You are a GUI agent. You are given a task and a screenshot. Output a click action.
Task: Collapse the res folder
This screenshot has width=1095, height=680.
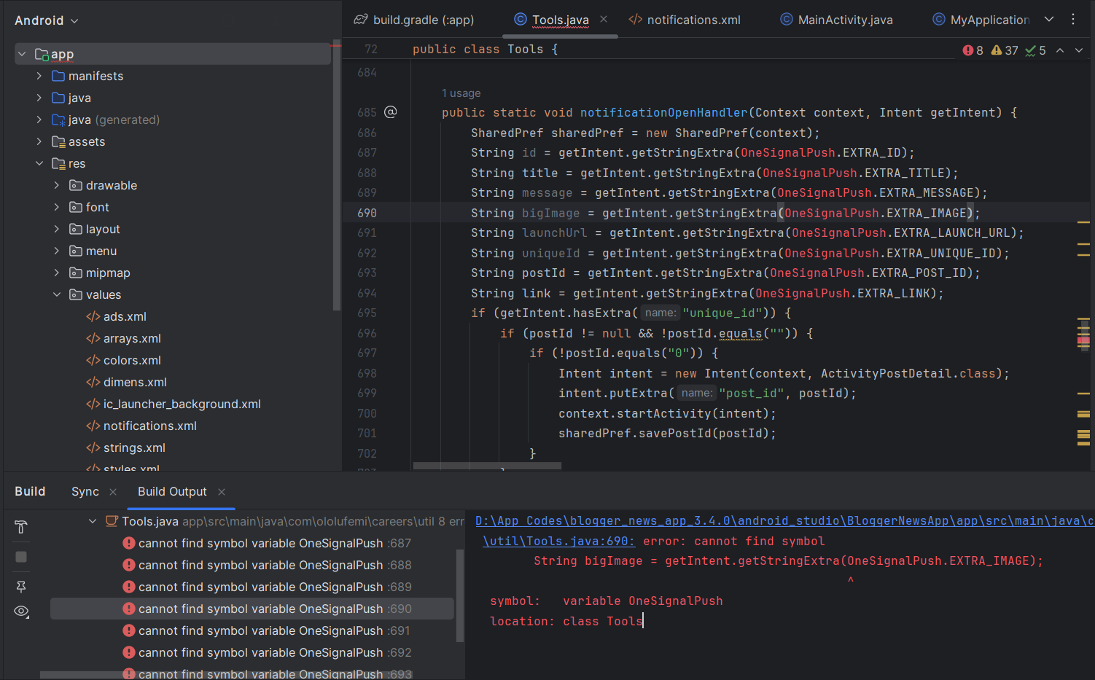point(39,163)
